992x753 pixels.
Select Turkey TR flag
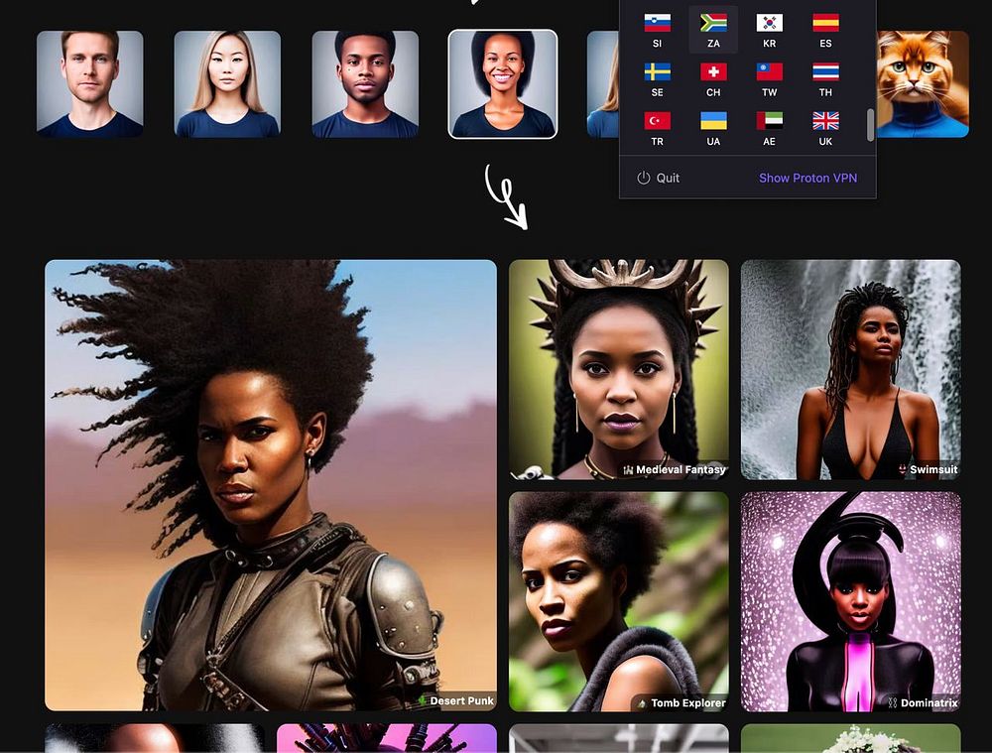pos(658,120)
